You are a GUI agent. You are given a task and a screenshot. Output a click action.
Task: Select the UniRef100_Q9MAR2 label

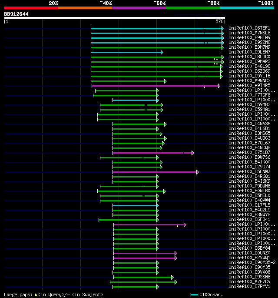tap(249, 62)
